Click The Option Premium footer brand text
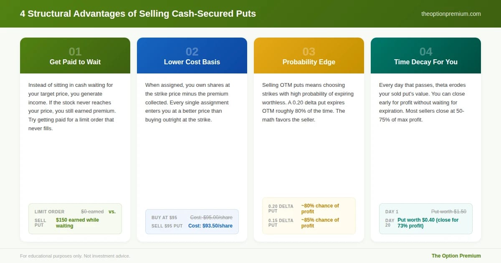The width and height of the screenshot is (501, 263). 456,256
